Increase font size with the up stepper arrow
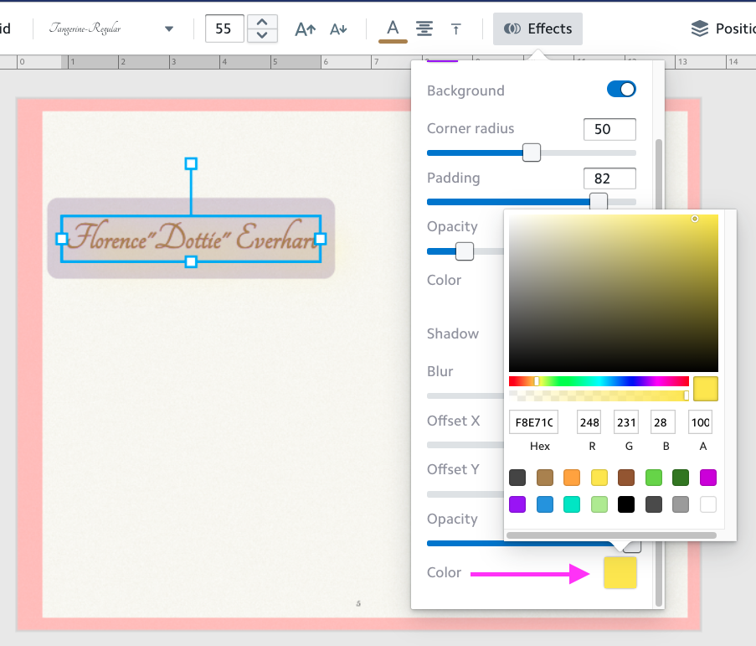Viewport: 756px width, 646px height. tap(263, 22)
